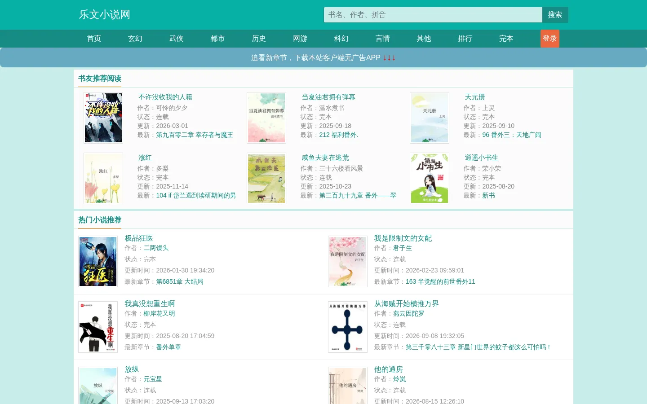The width and height of the screenshot is (647, 404).
Task: Open the 我真没想重生啊 title link
Action: [x=150, y=304]
